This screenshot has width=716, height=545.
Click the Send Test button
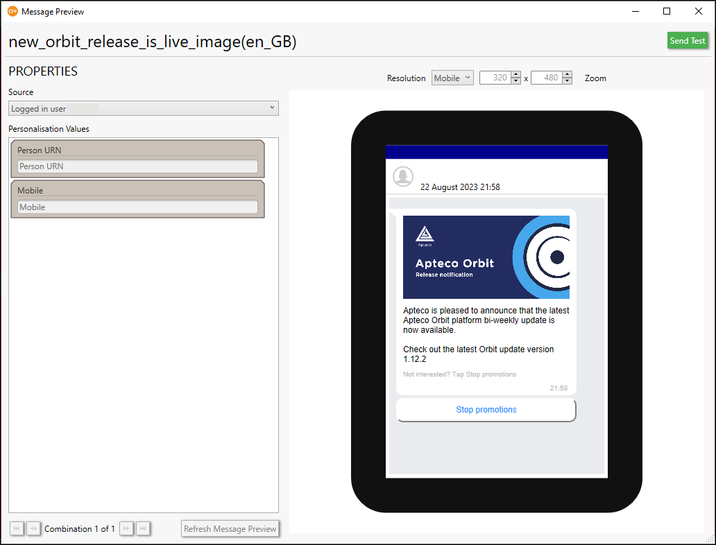tap(688, 41)
